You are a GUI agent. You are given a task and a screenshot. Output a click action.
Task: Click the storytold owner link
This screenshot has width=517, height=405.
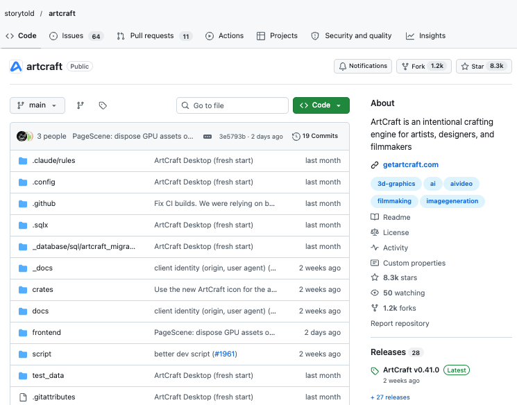(x=19, y=13)
